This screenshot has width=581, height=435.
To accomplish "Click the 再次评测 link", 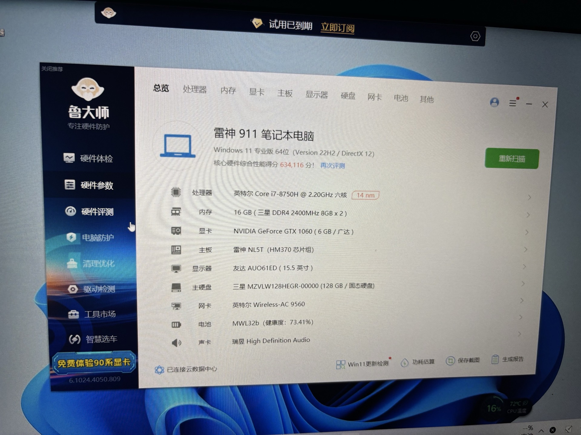I will 333,166.
